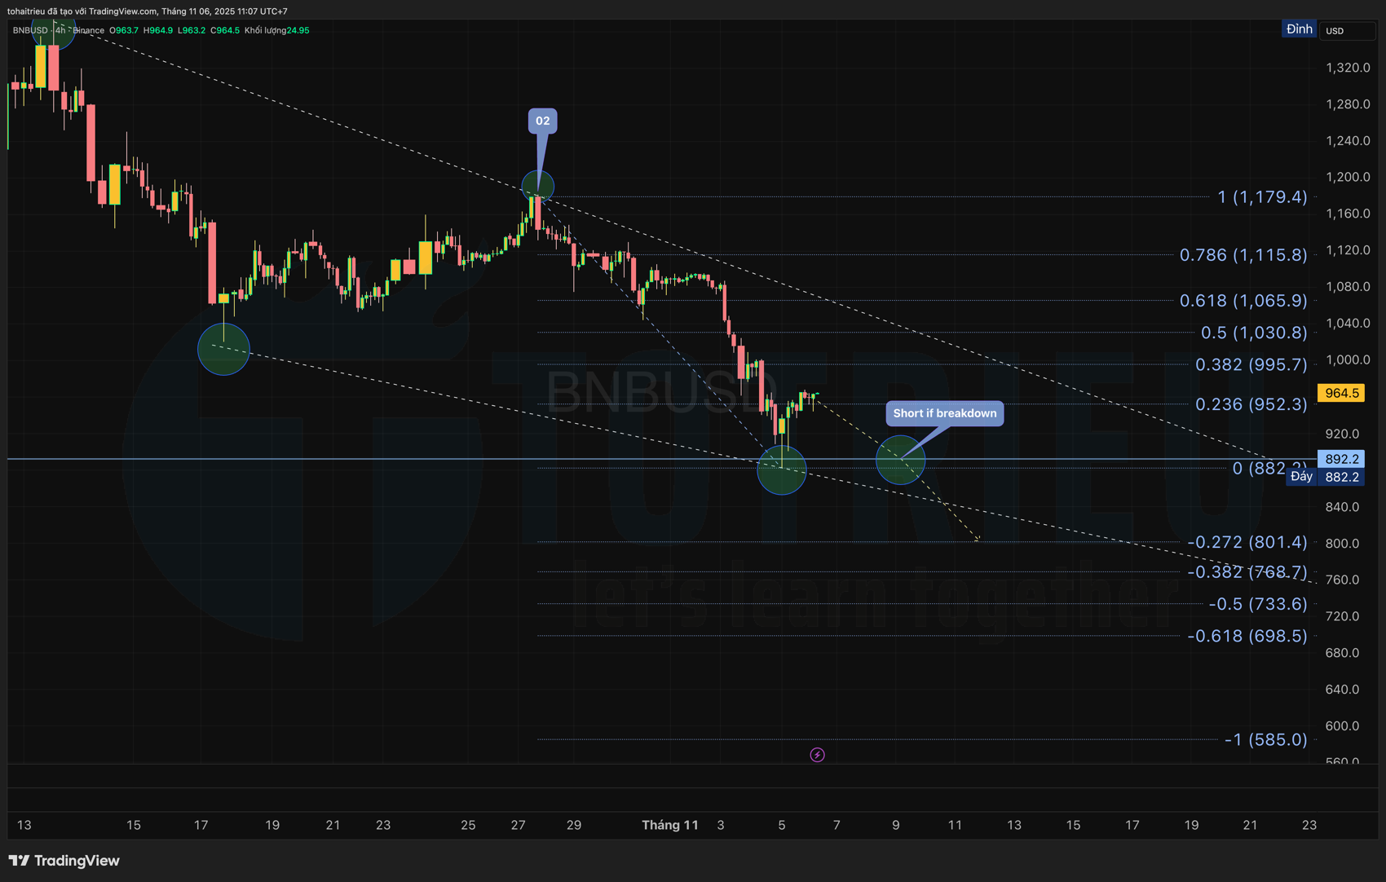Viewport: 1386px width, 882px height.
Task: Click the 892.2 horizontal line price tag
Action: click(x=1341, y=459)
